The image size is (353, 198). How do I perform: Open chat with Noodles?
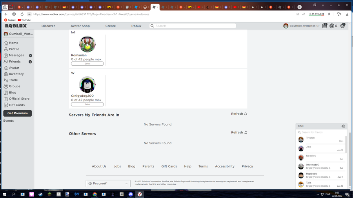321,157
